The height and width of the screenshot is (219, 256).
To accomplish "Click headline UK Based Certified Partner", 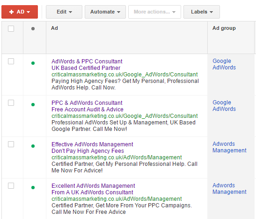I will tap(86, 68).
